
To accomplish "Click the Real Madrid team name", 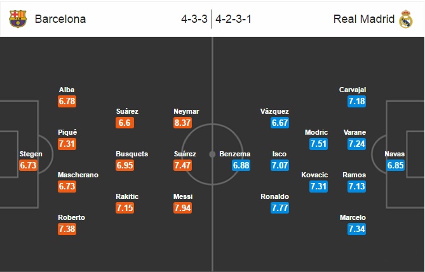I will 364,19.
